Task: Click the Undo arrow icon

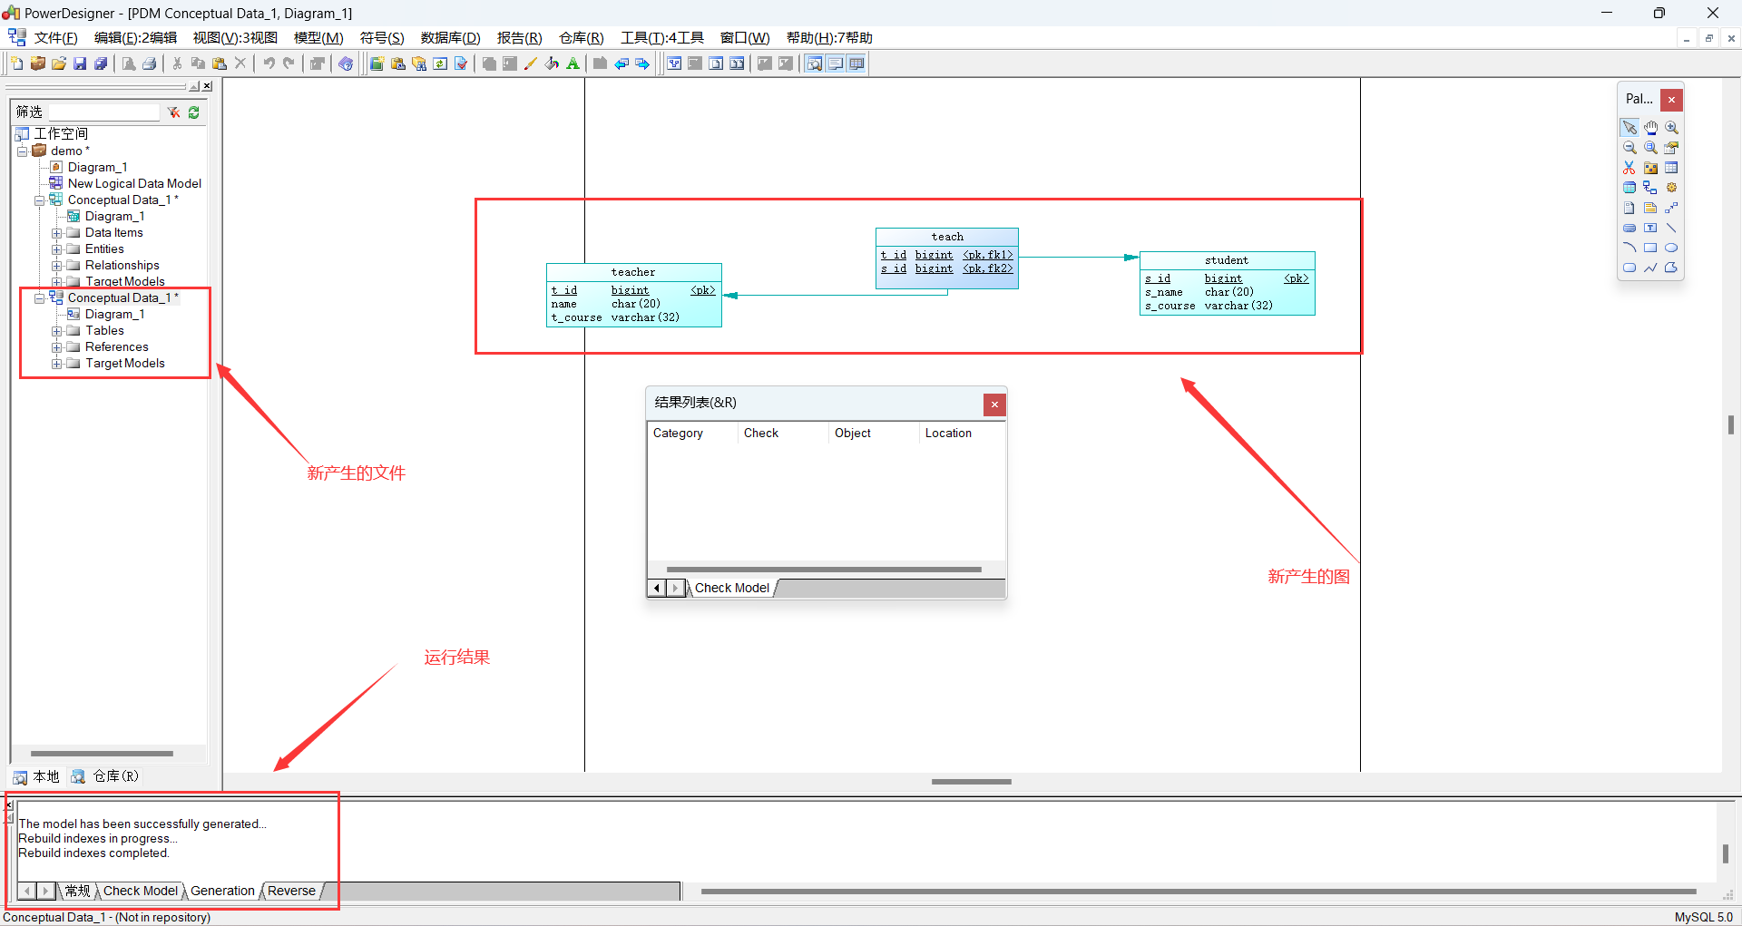Action: click(269, 63)
